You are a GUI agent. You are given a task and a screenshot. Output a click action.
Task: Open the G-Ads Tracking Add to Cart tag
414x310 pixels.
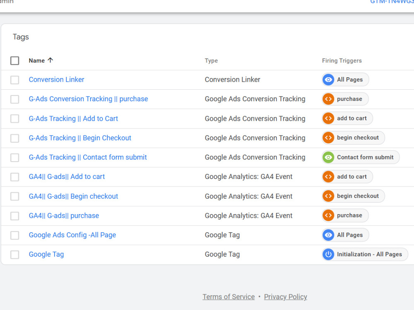(x=73, y=119)
